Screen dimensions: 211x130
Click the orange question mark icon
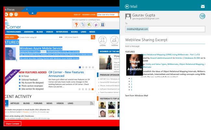(x=76, y=25)
